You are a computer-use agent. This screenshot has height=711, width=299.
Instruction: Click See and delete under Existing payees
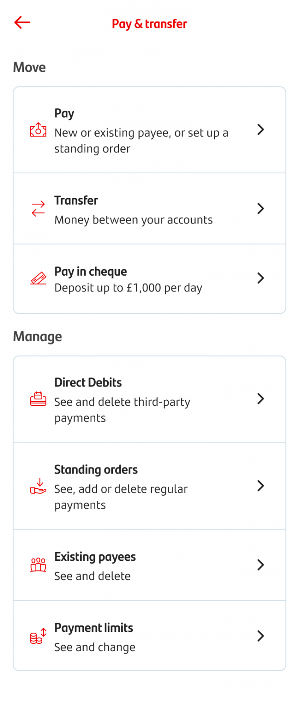coord(92,576)
